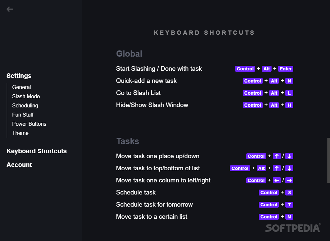The image size is (330, 241).
Task: Click the back arrow icon
Action: (x=10, y=9)
